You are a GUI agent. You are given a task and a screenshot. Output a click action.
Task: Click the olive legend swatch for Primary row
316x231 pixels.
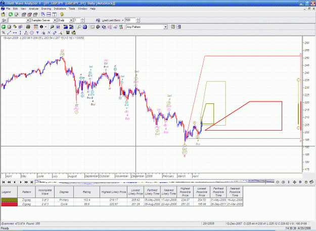tap(9, 200)
